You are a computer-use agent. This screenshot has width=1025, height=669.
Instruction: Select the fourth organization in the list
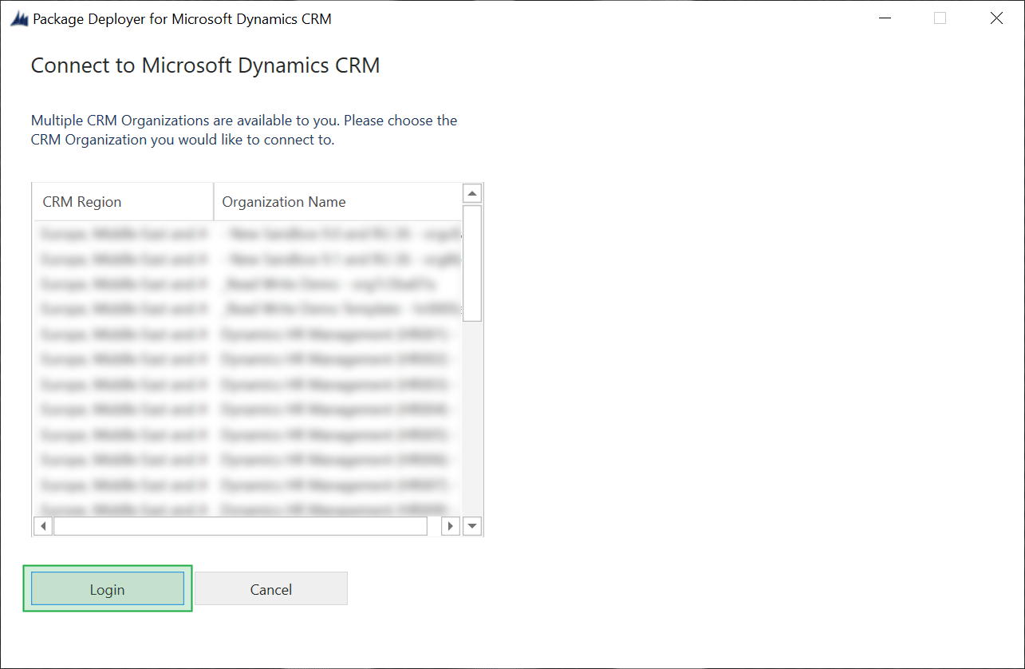[239, 309]
